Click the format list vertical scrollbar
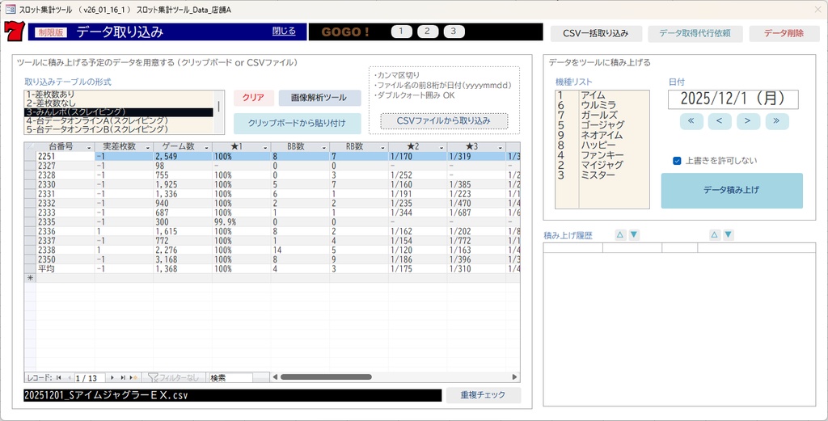 [219, 112]
